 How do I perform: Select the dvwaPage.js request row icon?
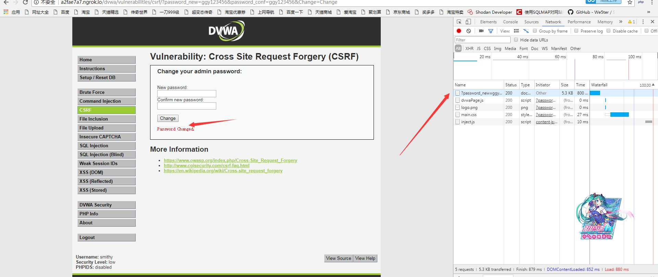click(458, 100)
